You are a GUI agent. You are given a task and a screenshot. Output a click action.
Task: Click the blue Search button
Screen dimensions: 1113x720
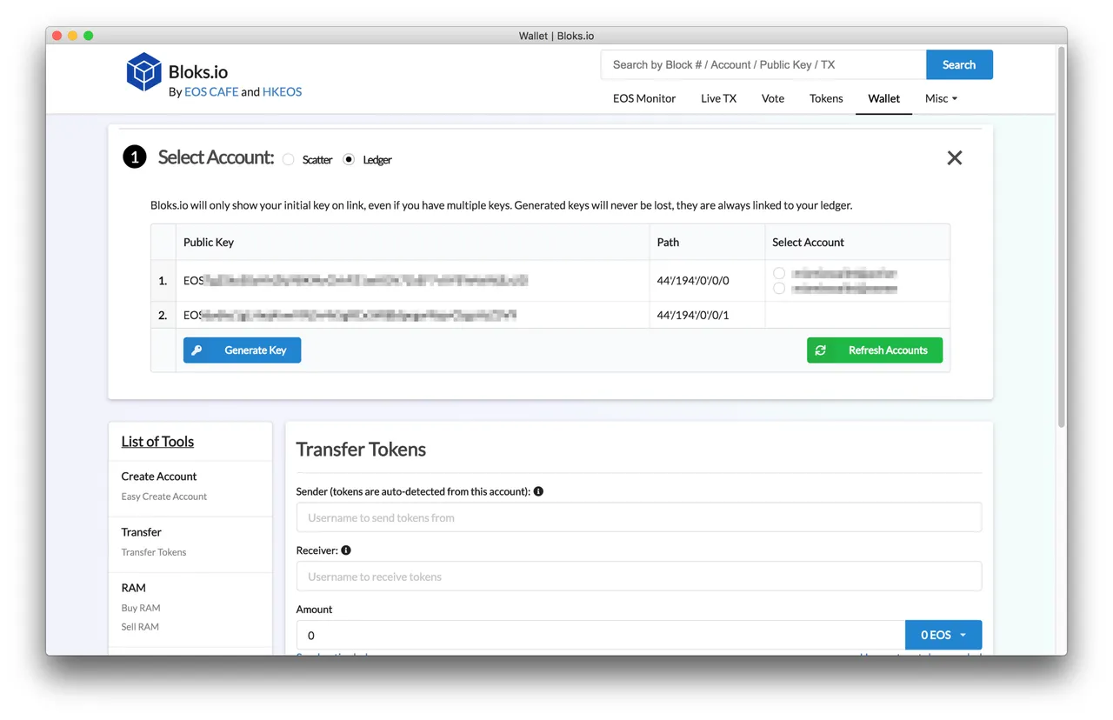pyautogui.click(x=959, y=64)
